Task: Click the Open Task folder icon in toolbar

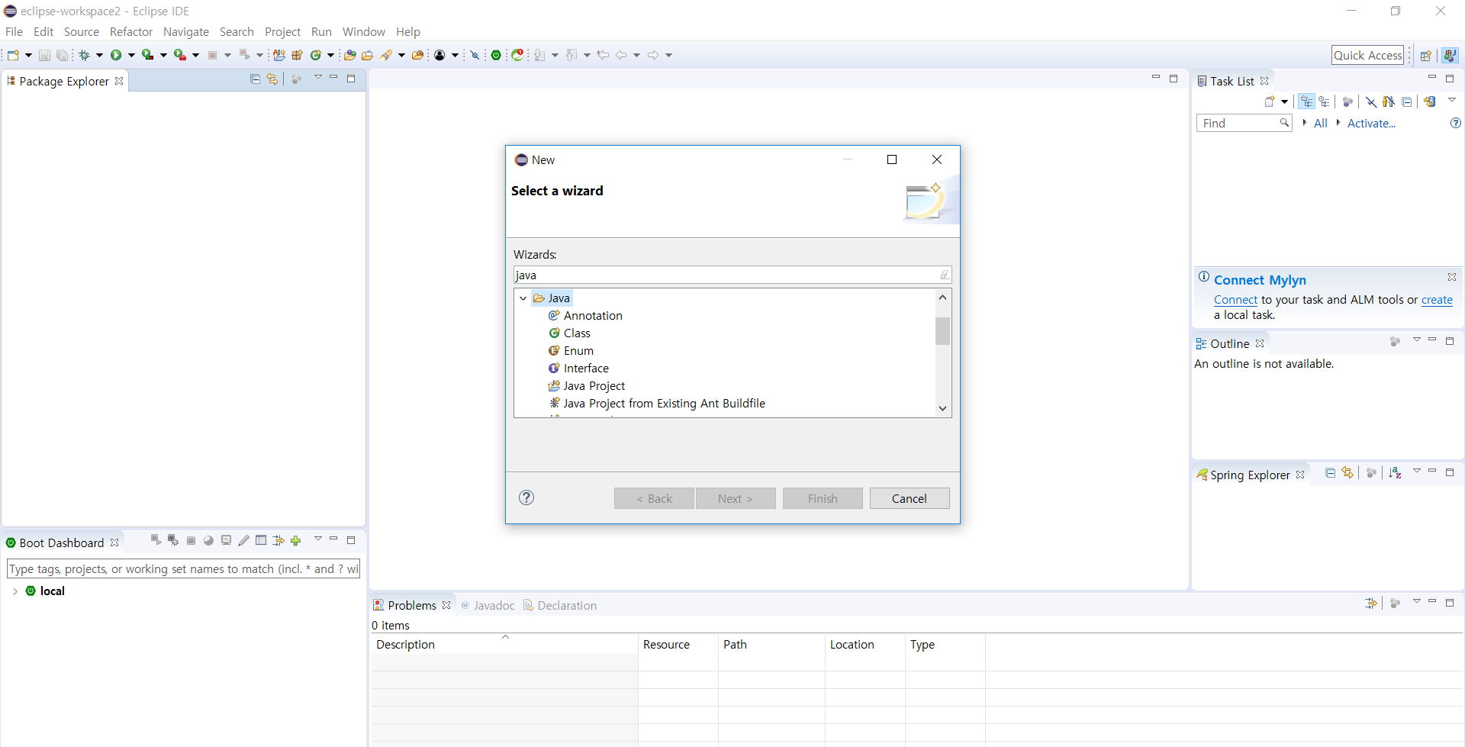Action: [367, 55]
